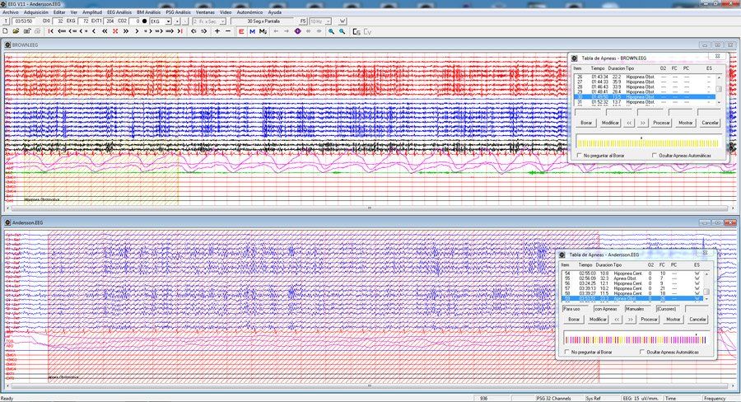Check 'No preguntar al Borrar' in BROWN apnea table
This screenshot has height=402, width=741.
click(580, 156)
